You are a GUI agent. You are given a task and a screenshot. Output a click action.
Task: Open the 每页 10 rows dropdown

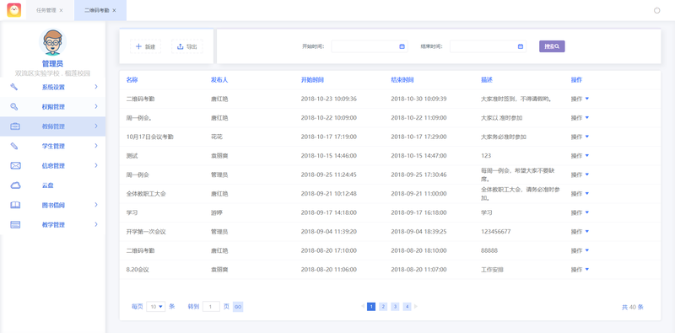pyautogui.click(x=156, y=307)
